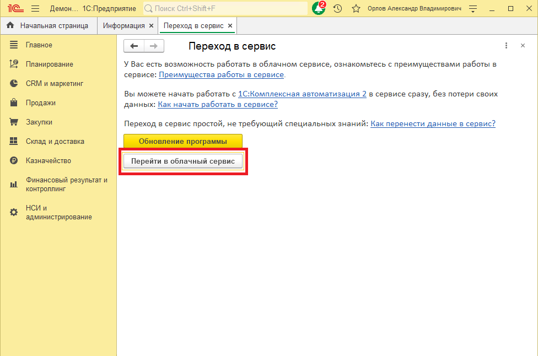Open the Казначейство section

click(x=49, y=160)
